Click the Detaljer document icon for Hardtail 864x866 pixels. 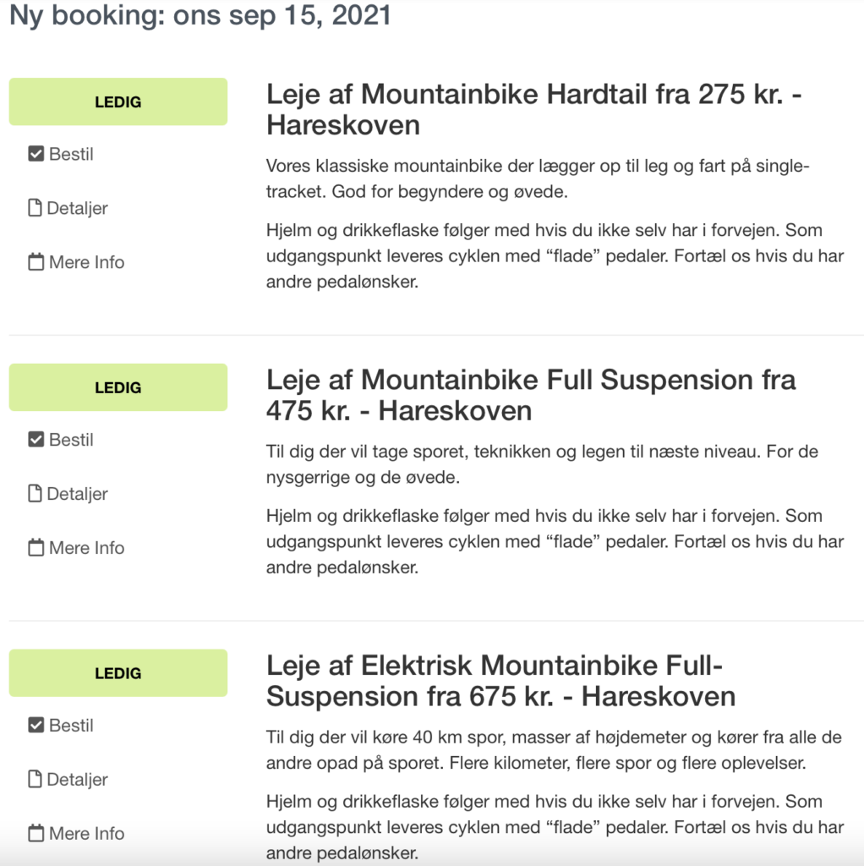tap(35, 208)
